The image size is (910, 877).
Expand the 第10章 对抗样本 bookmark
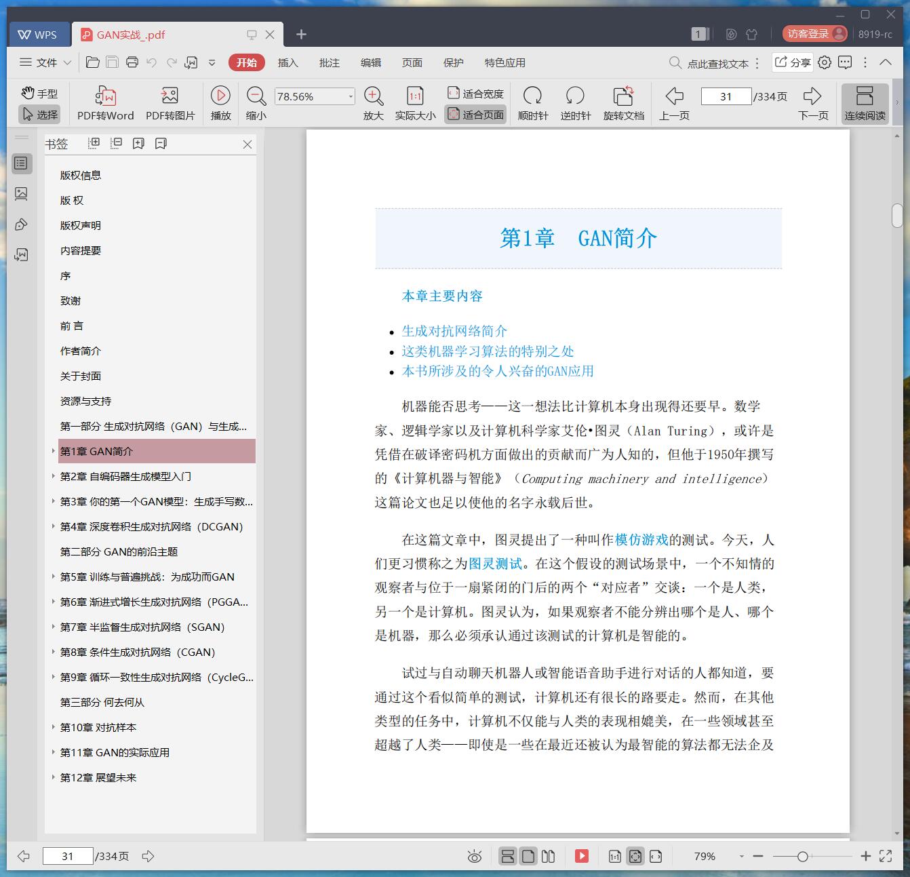point(54,727)
